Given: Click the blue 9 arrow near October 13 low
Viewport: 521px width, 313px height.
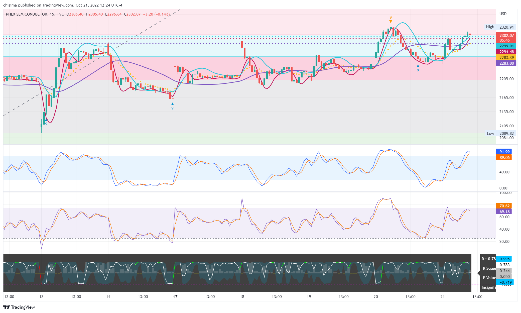Looking at the screenshot, I should [x=46, y=120].
